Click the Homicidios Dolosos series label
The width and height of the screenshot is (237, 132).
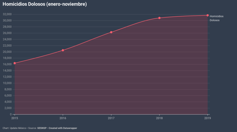(216, 18)
